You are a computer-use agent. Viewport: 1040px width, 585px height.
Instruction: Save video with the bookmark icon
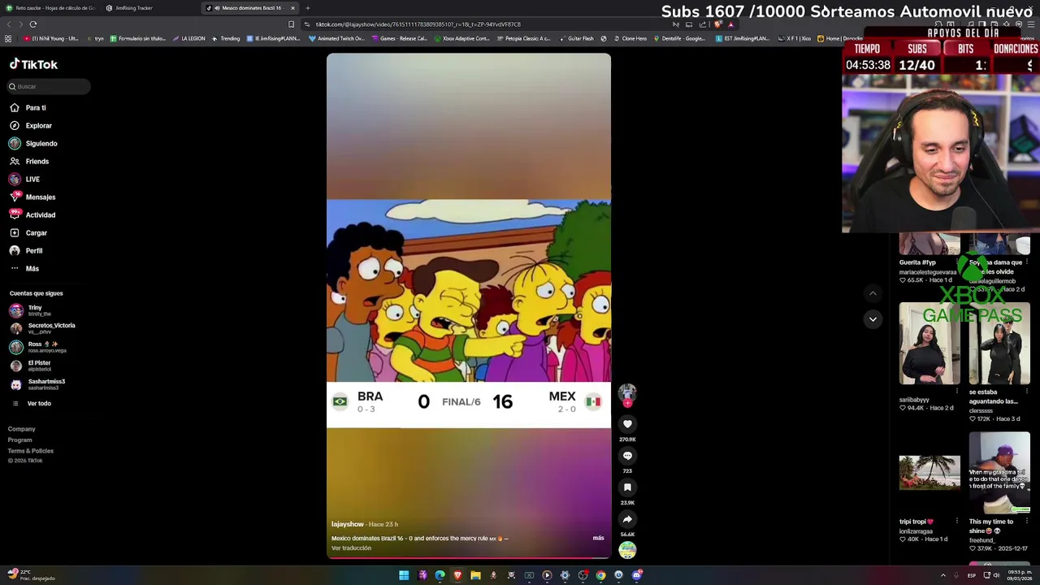(x=627, y=487)
